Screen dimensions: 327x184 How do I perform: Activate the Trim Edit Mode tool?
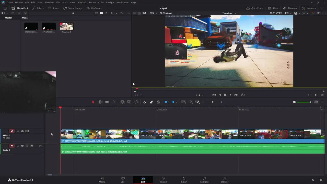[100, 102]
